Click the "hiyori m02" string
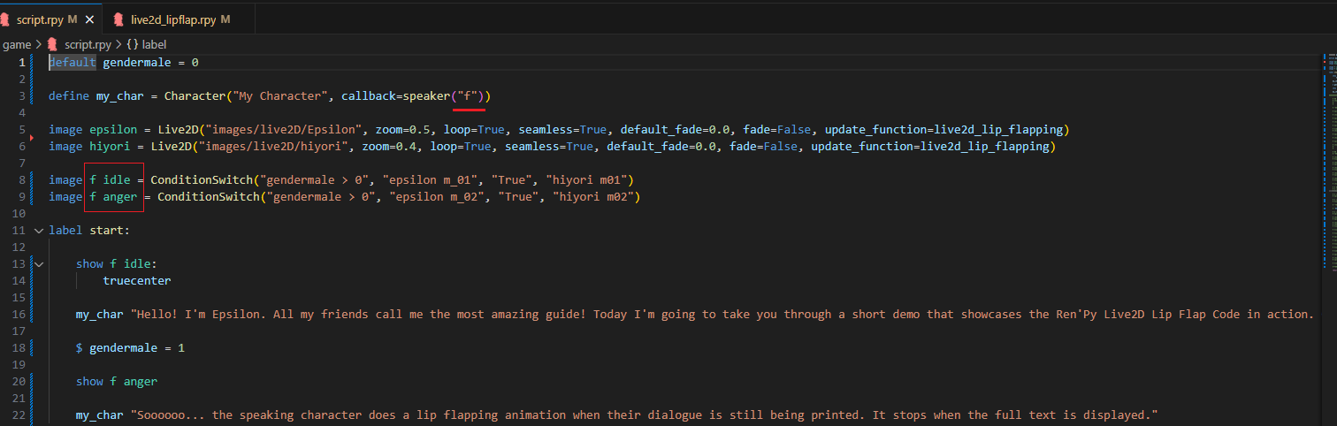 (593, 196)
